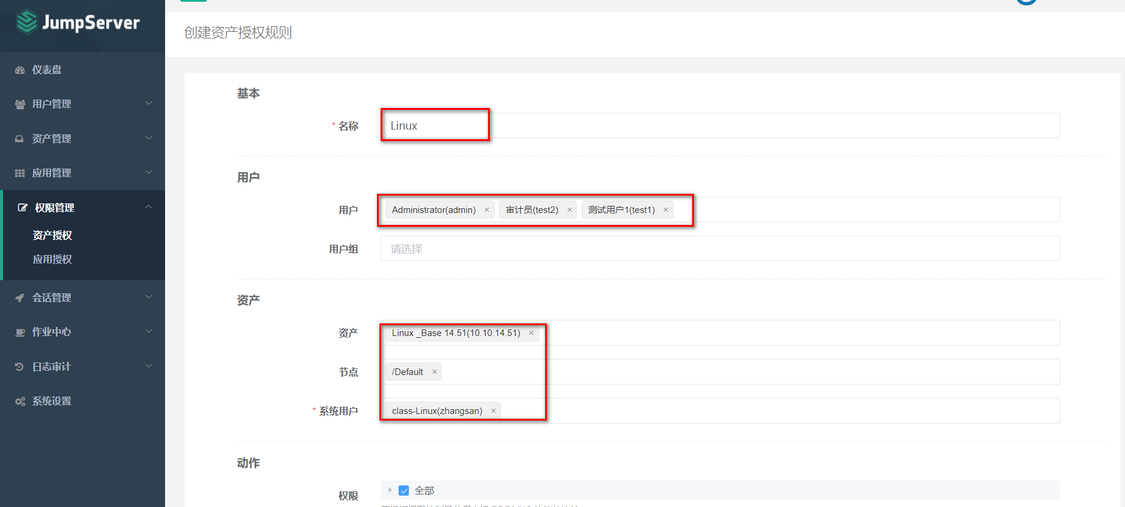
Task: Click the 全部 permission label
Action: click(x=424, y=490)
